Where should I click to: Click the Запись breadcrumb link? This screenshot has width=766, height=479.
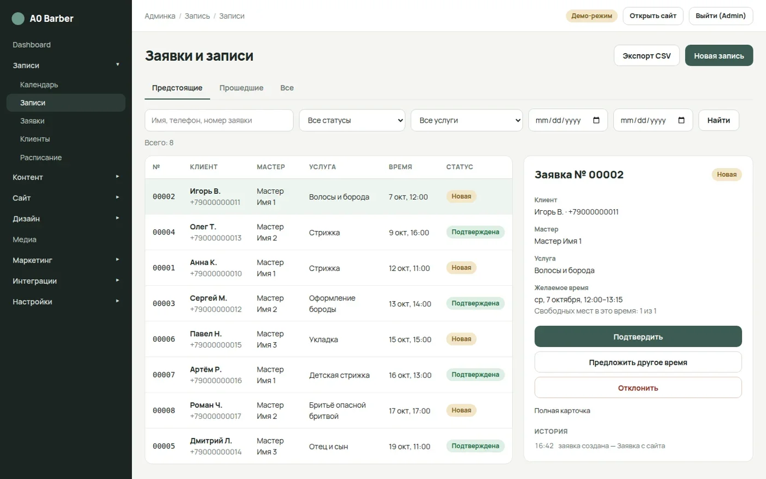(197, 16)
